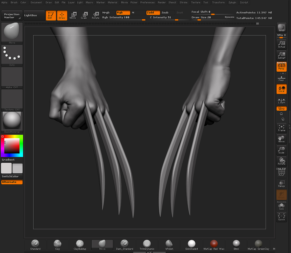
Task: Adjust Z Intensity slider
Action: pos(168,18)
